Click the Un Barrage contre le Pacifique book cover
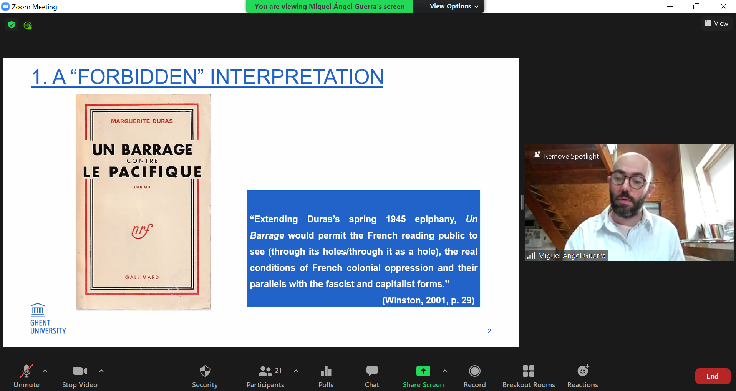 pyautogui.click(x=143, y=202)
